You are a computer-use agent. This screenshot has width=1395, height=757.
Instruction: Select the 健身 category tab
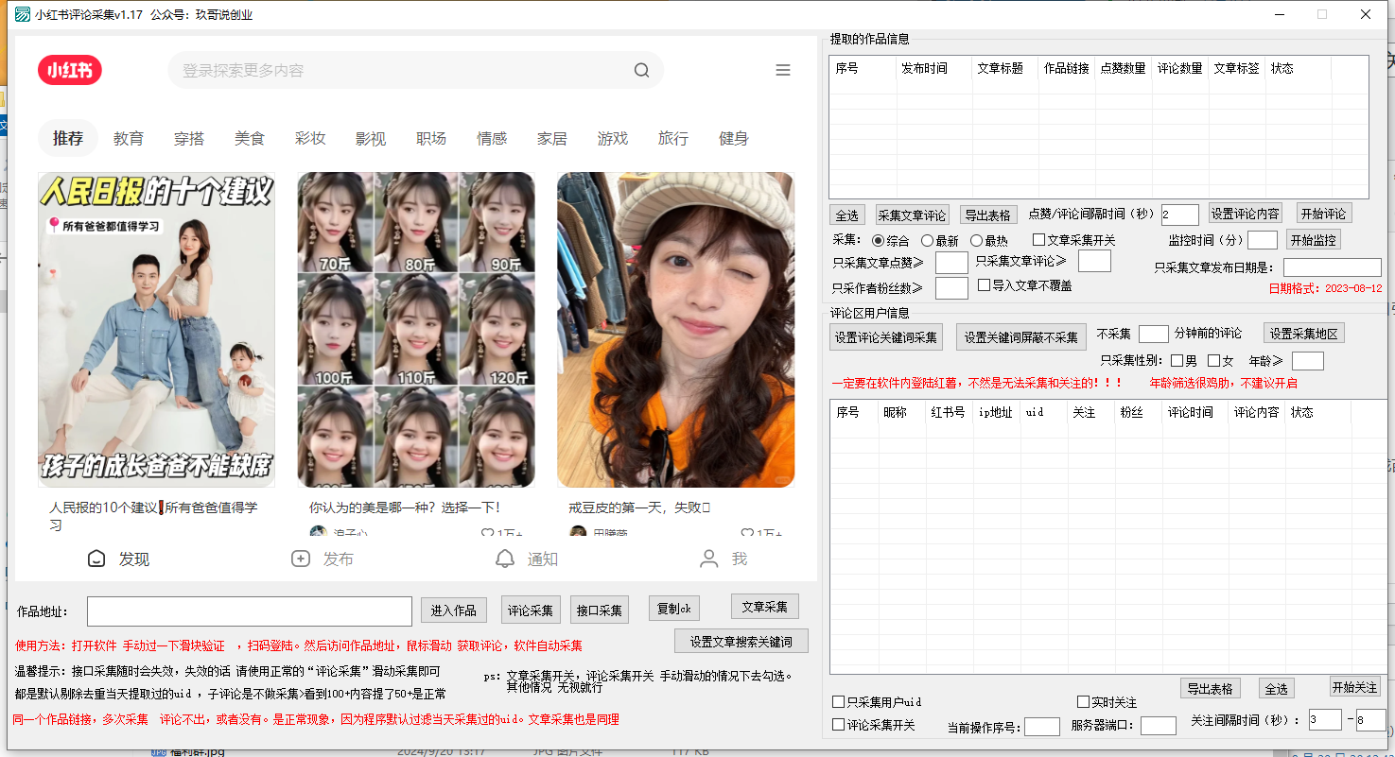point(734,138)
